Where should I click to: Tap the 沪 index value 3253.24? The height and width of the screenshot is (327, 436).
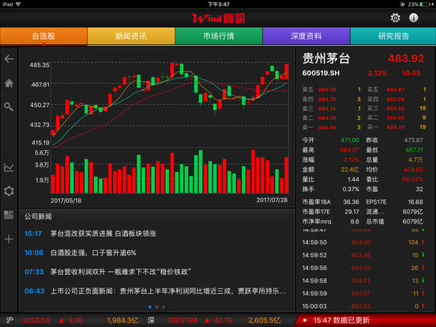coord(36,321)
